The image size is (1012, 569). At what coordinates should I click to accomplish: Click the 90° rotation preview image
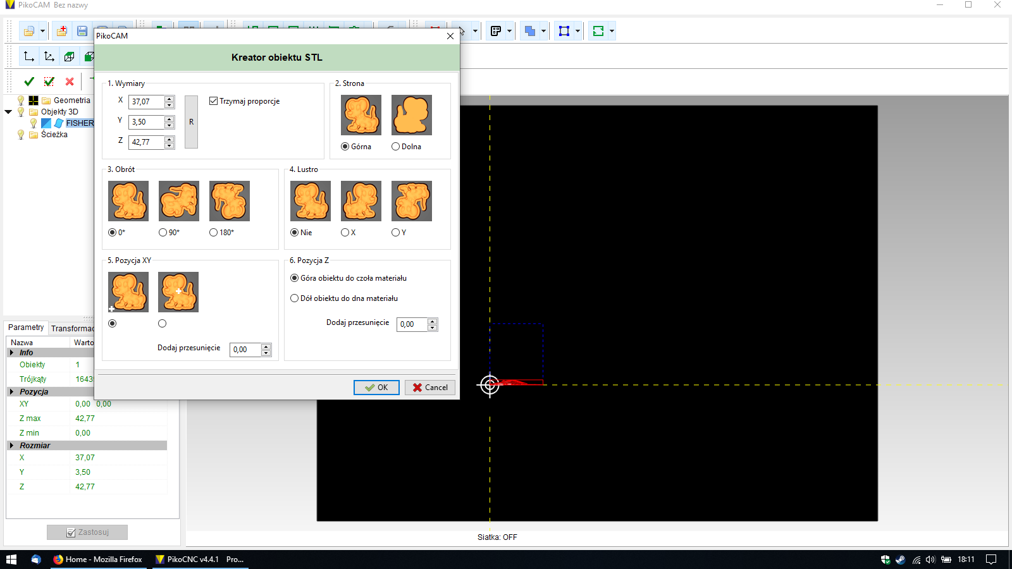click(x=179, y=201)
